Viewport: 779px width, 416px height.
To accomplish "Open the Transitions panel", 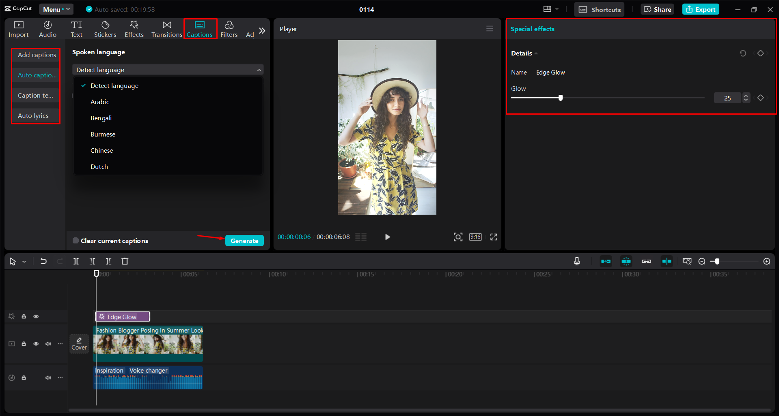I will coord(166,29).
